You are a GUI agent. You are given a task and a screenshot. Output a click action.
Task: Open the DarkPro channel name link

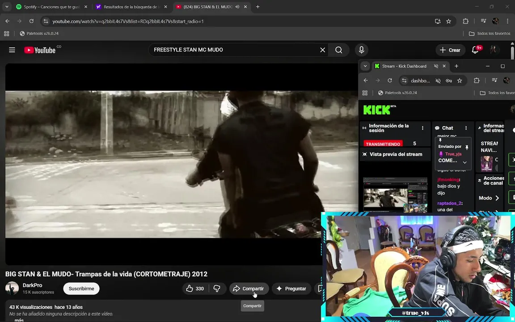coord(32,285)
